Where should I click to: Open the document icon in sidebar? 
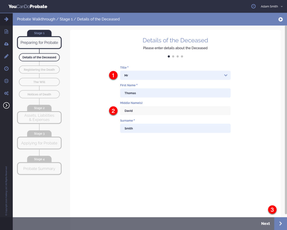[6, 31]
